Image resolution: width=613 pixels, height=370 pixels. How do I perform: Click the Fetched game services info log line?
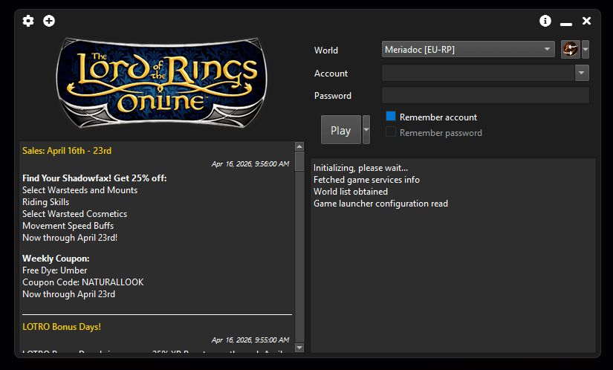pyautogui.click(x=366, y=180)
